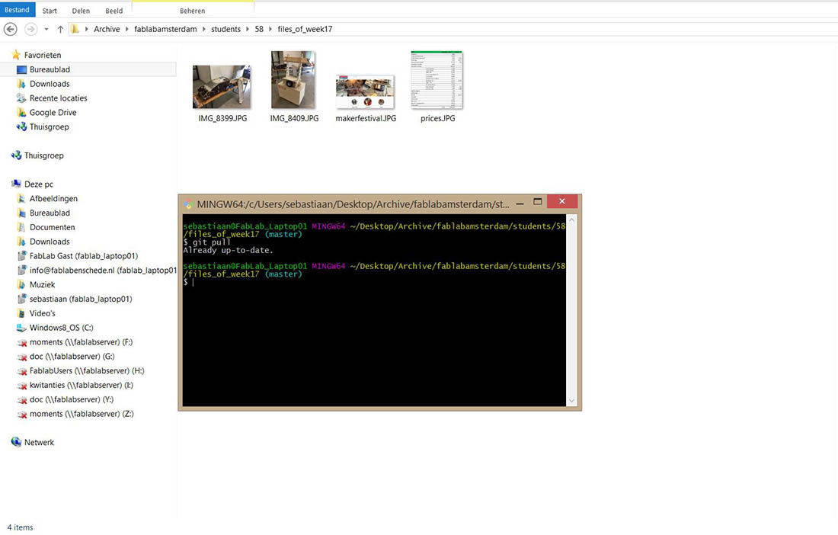Click the terminal scrollbar down arrow
The width and height of the screenshot is (838, 535).
tap(572, 401)
